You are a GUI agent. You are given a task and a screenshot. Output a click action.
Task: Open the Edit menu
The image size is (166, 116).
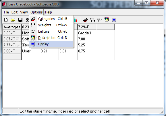pos(14,12)
